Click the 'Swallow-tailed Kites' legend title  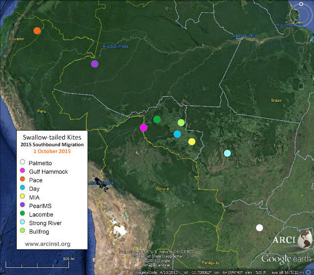click(52, 137)
